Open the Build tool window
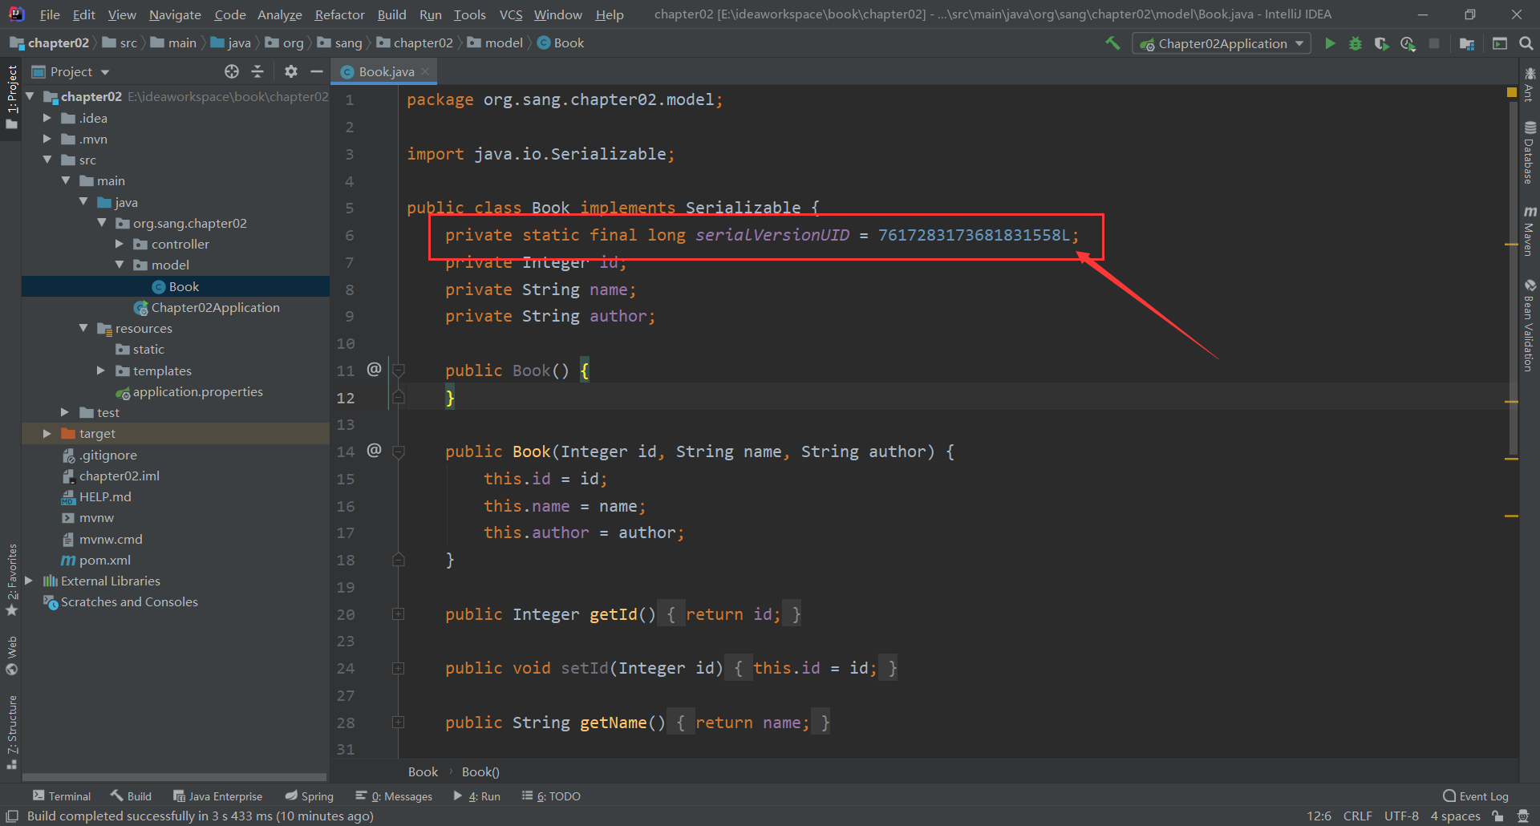This screenshot has width=1540, height=826. [132, 796]
